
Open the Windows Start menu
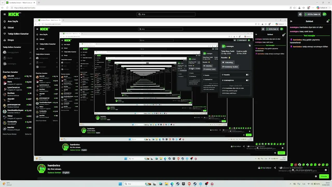coord(120,184)
